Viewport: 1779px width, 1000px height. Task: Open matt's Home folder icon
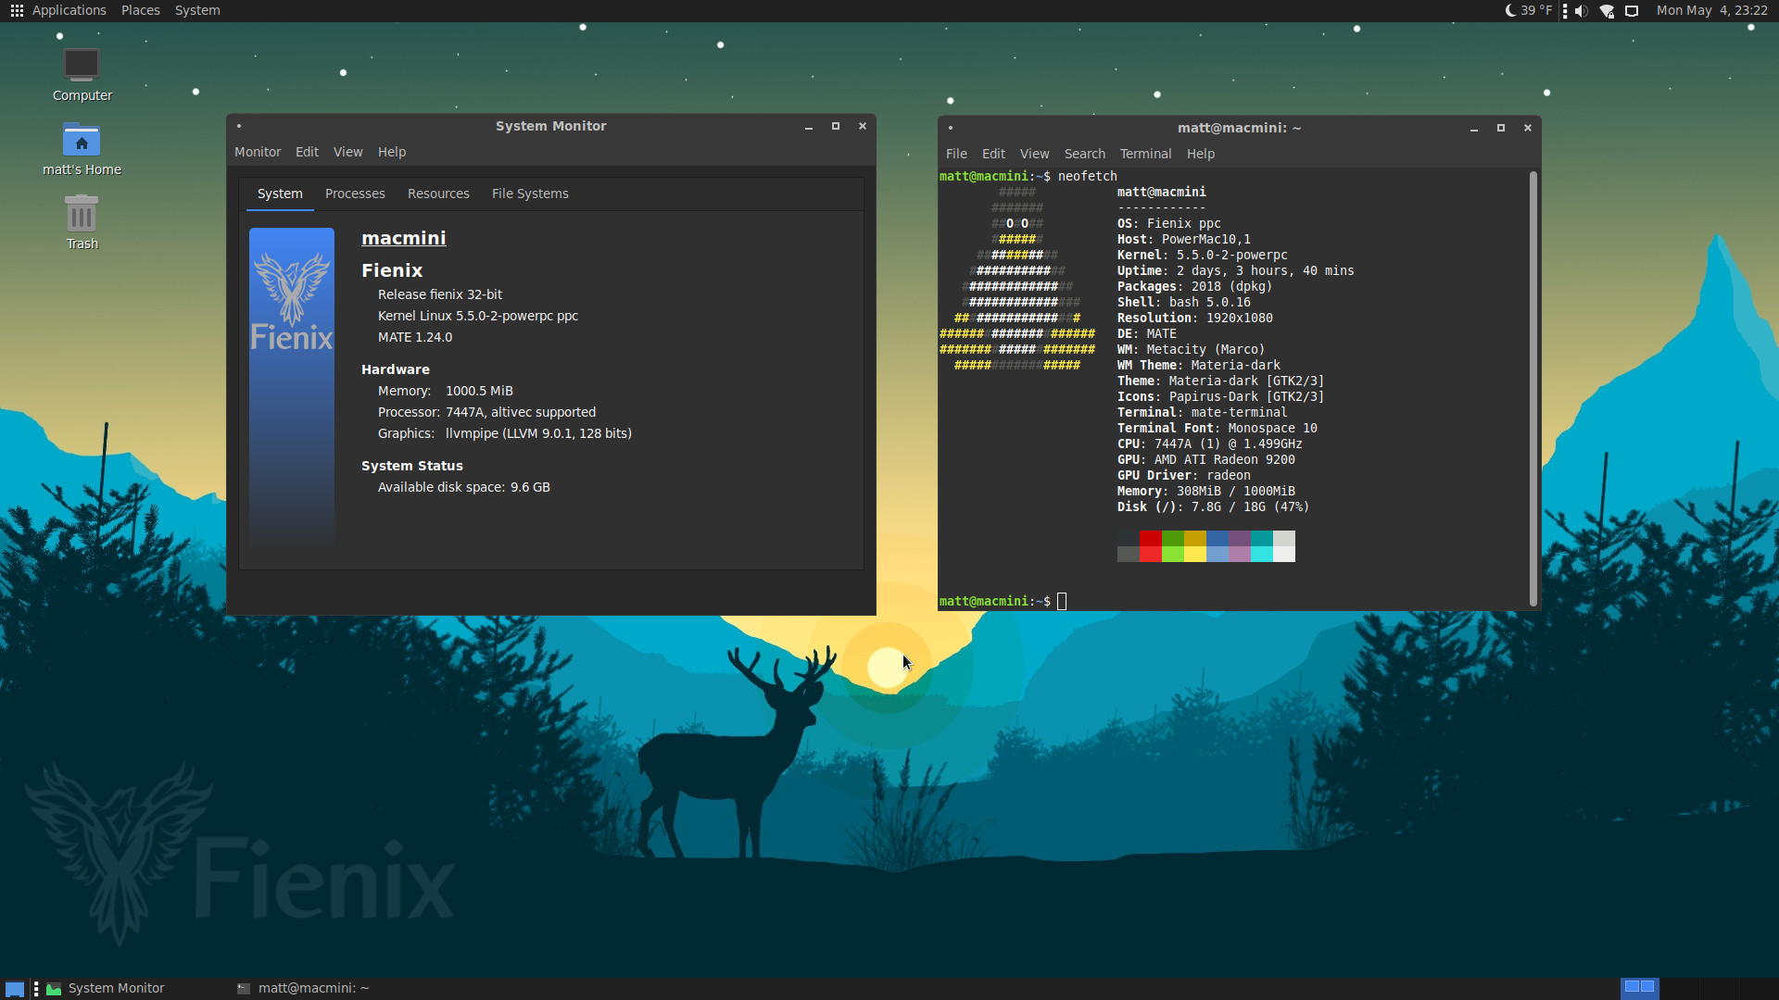click(x=82, y=141)
